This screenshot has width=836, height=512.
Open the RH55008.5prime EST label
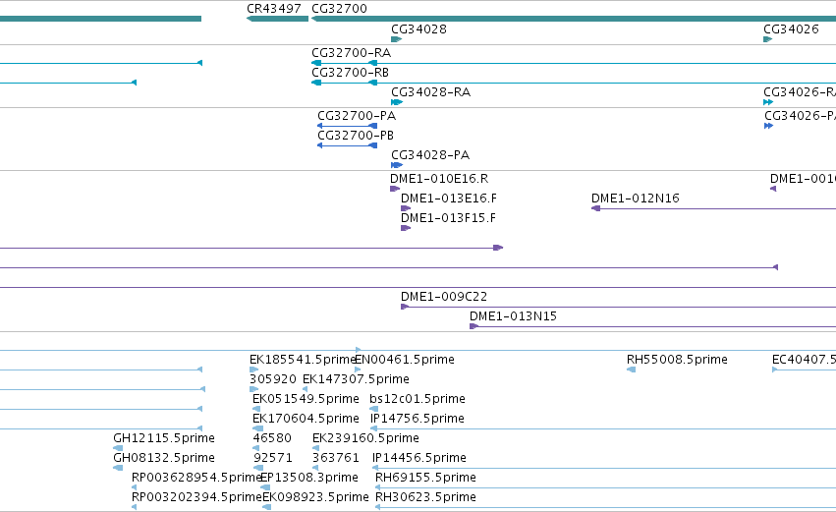click(677, 360)
